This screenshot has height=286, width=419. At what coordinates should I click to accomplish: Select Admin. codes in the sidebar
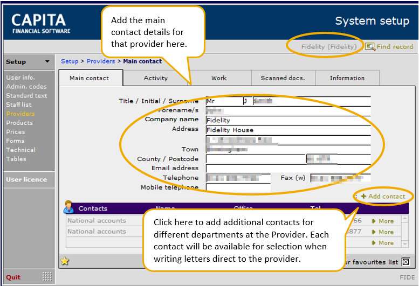click(x=26, y=86)
